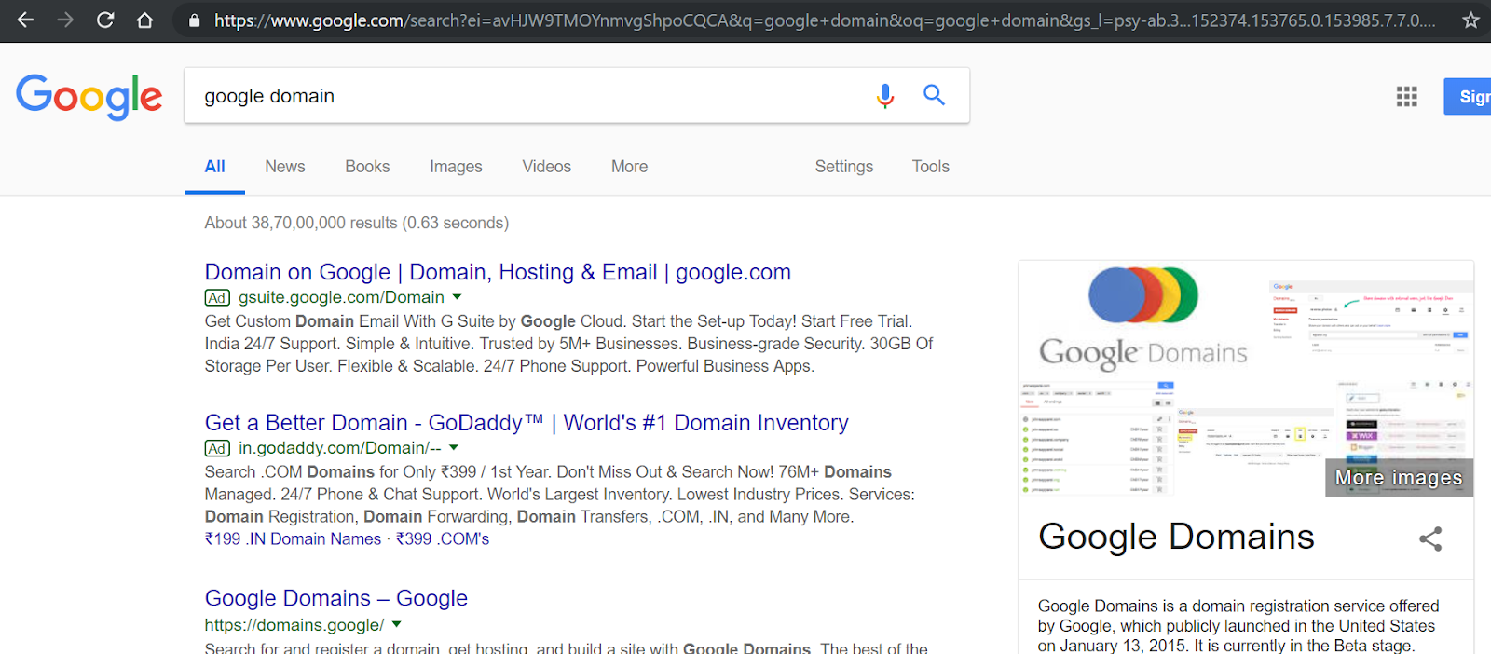Click the Sign in button
The height and width of the screenshot is (654, 1491).
point(1468,97)
